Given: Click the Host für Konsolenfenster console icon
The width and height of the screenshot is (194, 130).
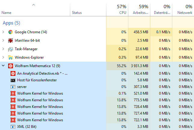Looking at the screenshot, I should (x=13, y=80).
